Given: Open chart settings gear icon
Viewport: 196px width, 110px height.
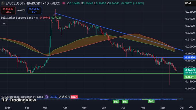Looking at the screenshot, I should (191, 107).
